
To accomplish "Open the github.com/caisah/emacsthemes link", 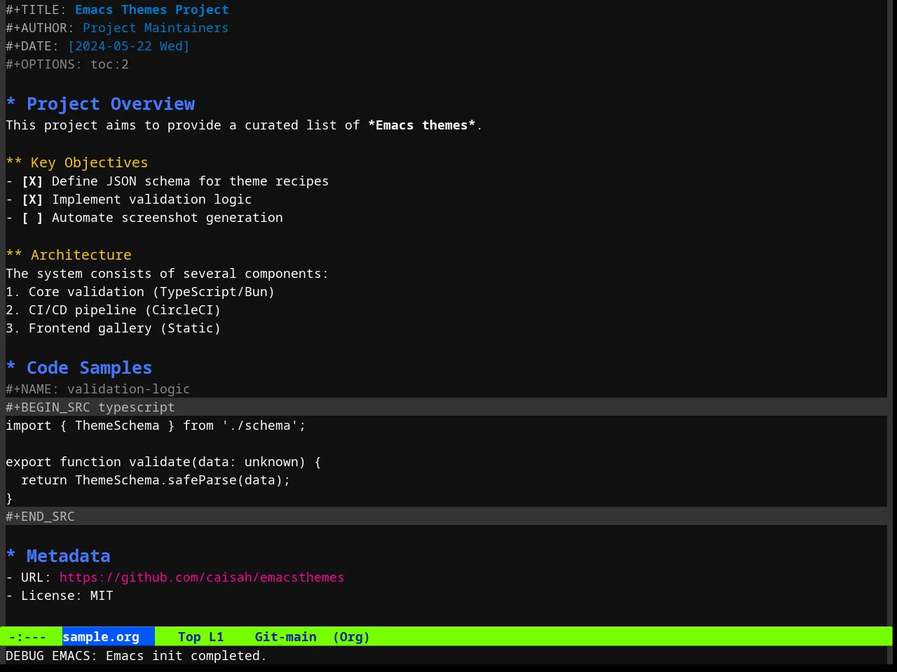I will pos(202,577).
